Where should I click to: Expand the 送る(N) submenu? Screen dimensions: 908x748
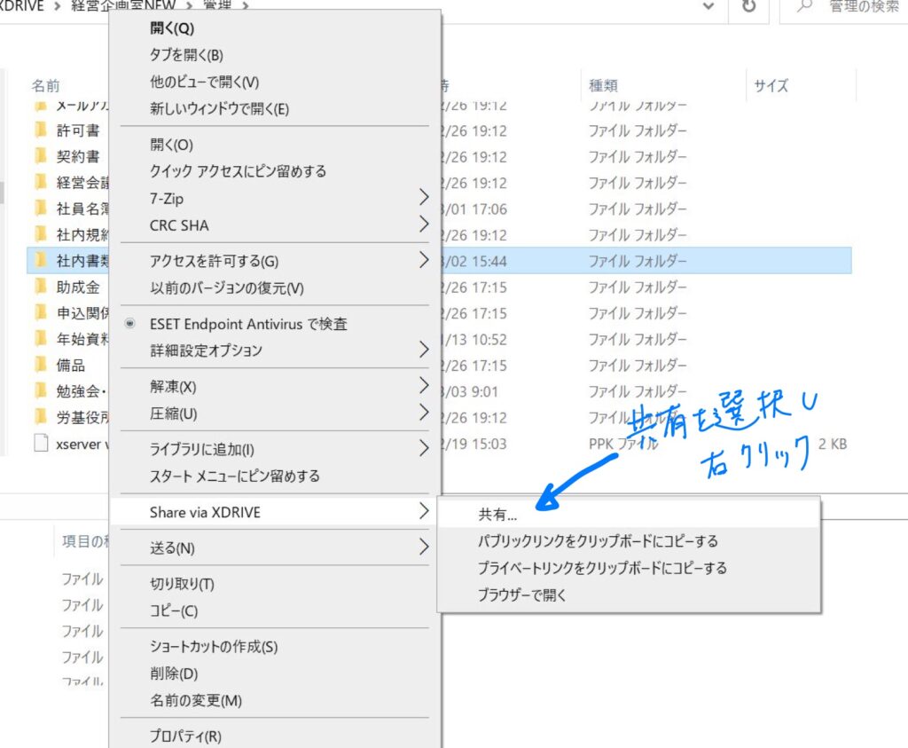click(x=424, y=548)
